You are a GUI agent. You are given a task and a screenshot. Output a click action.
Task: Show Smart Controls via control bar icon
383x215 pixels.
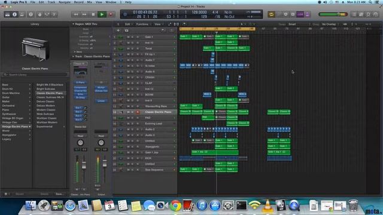(39, 14)
